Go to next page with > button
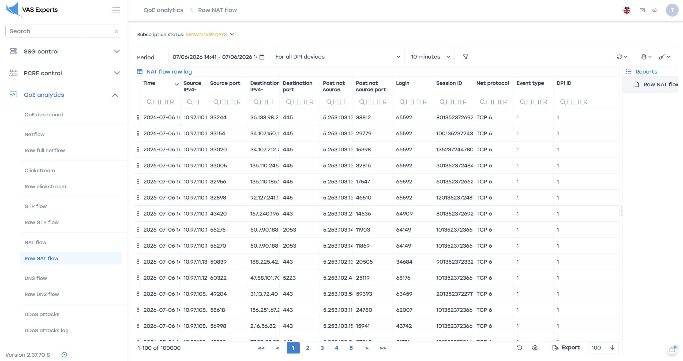Image resolution: width=683 pixels, height=361 pixels. tap(367, 348)
